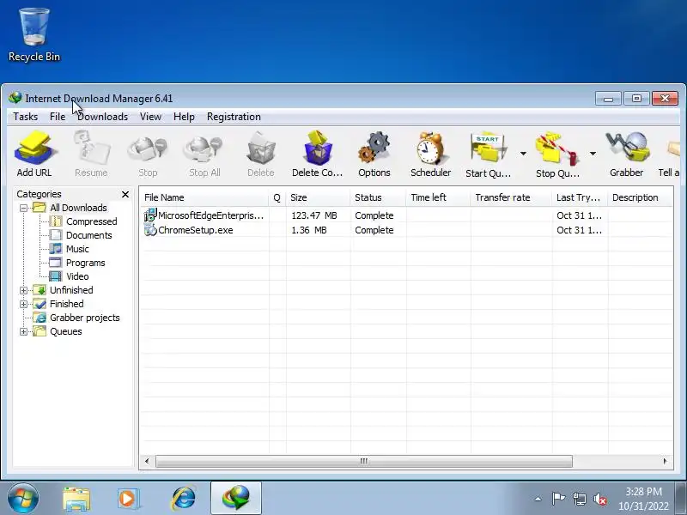The height and width of the screenshot is (515, 687).
Task: Click the Grabber projects icon
Action: point(40,318)
